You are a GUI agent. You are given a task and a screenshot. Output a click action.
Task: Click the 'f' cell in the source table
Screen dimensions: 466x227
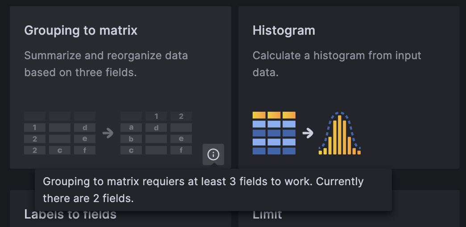[85, 150]
